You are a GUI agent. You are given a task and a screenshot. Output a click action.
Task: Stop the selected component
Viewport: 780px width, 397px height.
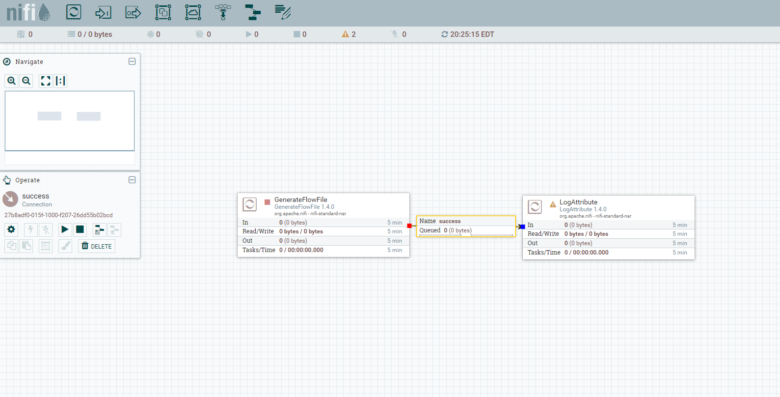click(x=80, y=229)
